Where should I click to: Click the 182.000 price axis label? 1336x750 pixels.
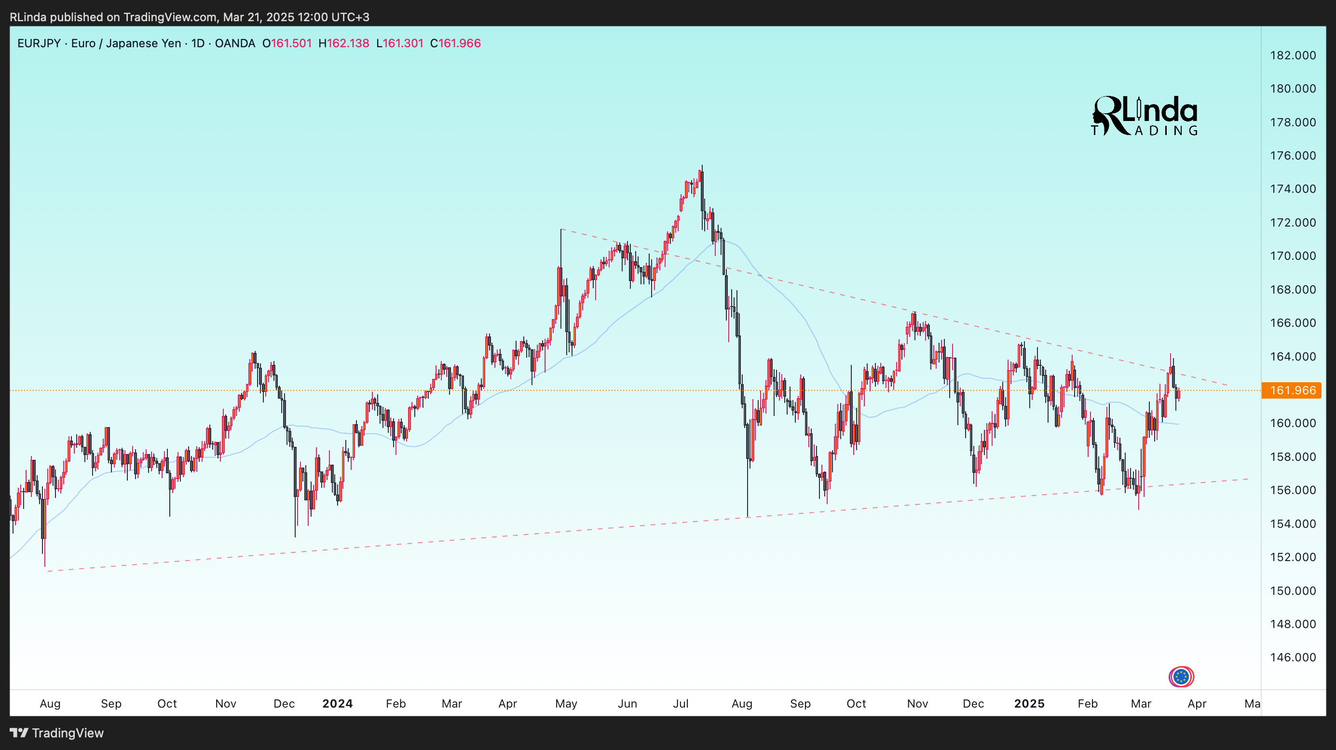tap(1293, 55)
